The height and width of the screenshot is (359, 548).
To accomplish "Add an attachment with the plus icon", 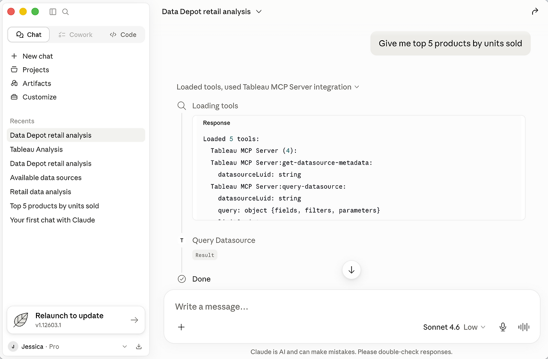I will (182, 327).
